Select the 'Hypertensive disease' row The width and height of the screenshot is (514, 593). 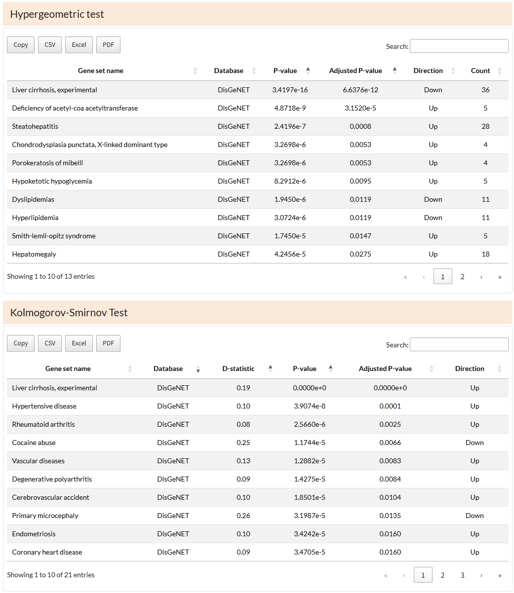[x=258, y=406]
